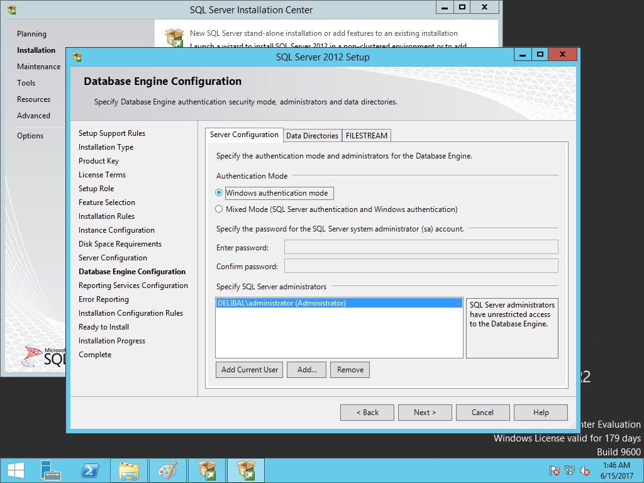Select DELIBAL\administrator in administrators list
This screenshot has width=644, height=483.
pos(281,303)
